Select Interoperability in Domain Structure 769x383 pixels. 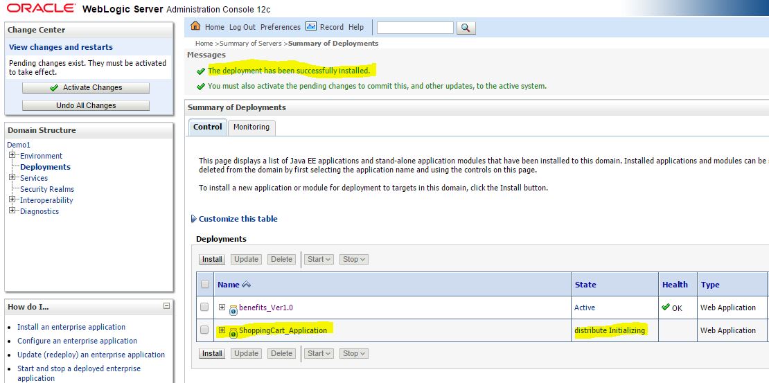(x=46, y=200)
